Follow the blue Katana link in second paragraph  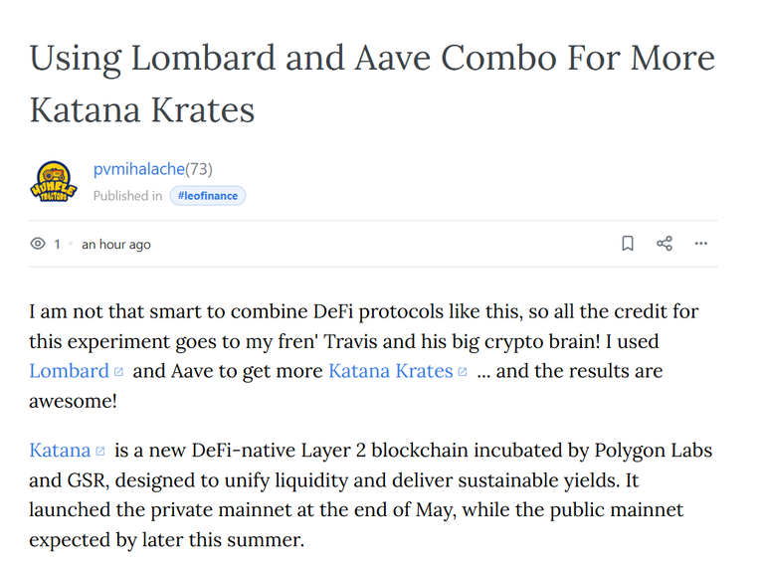pos(60,450)
